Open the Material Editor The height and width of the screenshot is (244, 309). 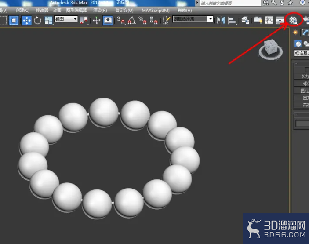(293, 20)
